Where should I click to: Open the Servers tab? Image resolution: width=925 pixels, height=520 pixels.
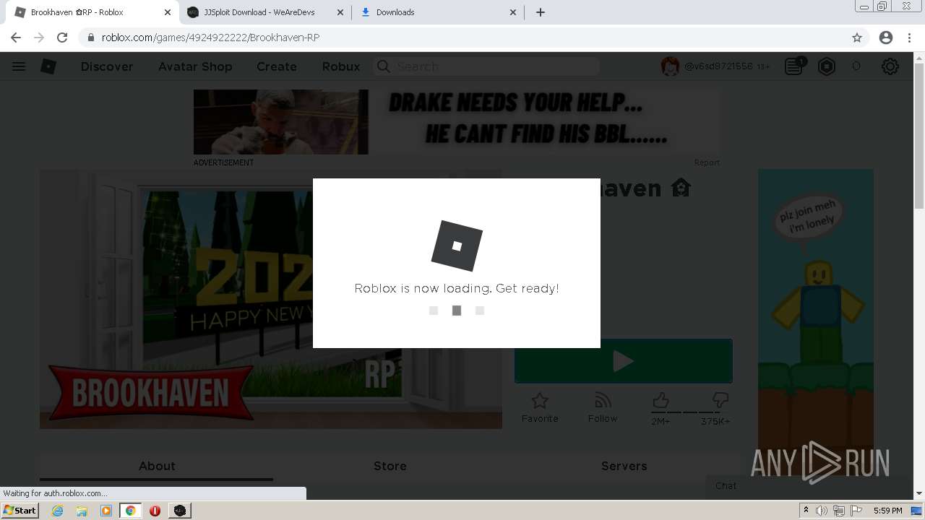624,466
